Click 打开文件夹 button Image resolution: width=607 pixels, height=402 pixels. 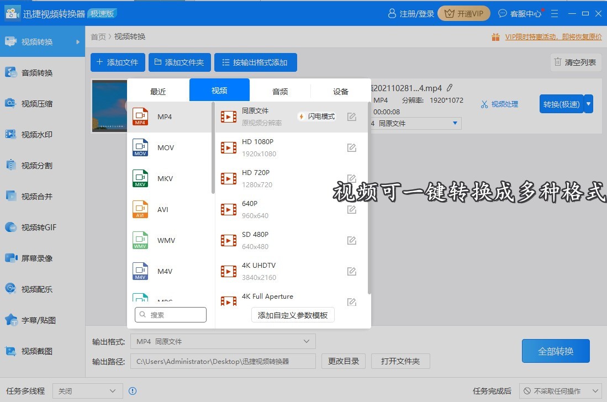point(400,361)
